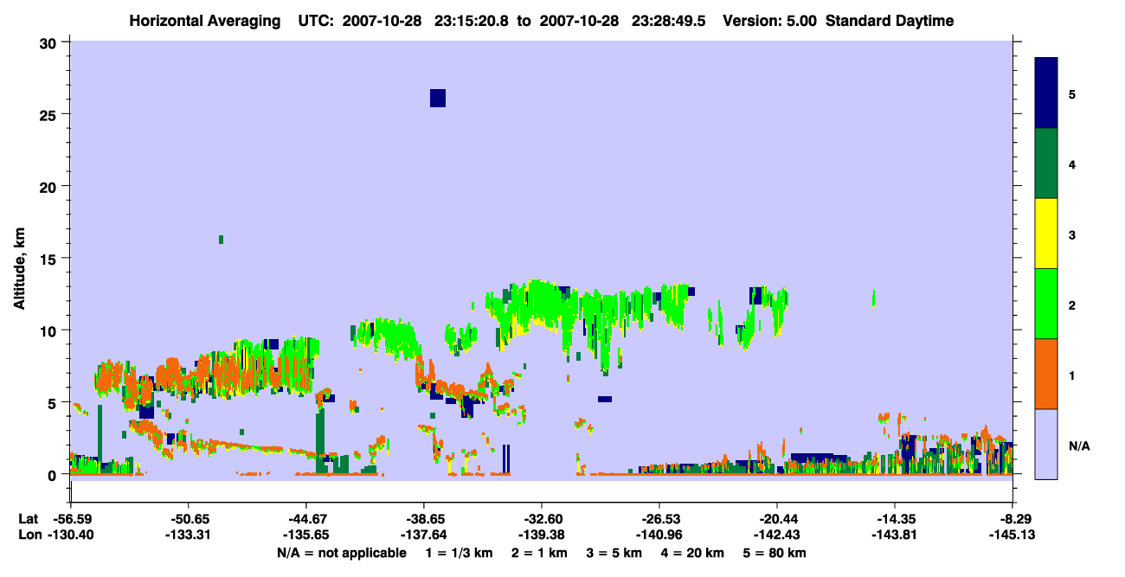
Task: Click longitude value -145.13
Action: pyautogui.click(x=1013, y=535)
